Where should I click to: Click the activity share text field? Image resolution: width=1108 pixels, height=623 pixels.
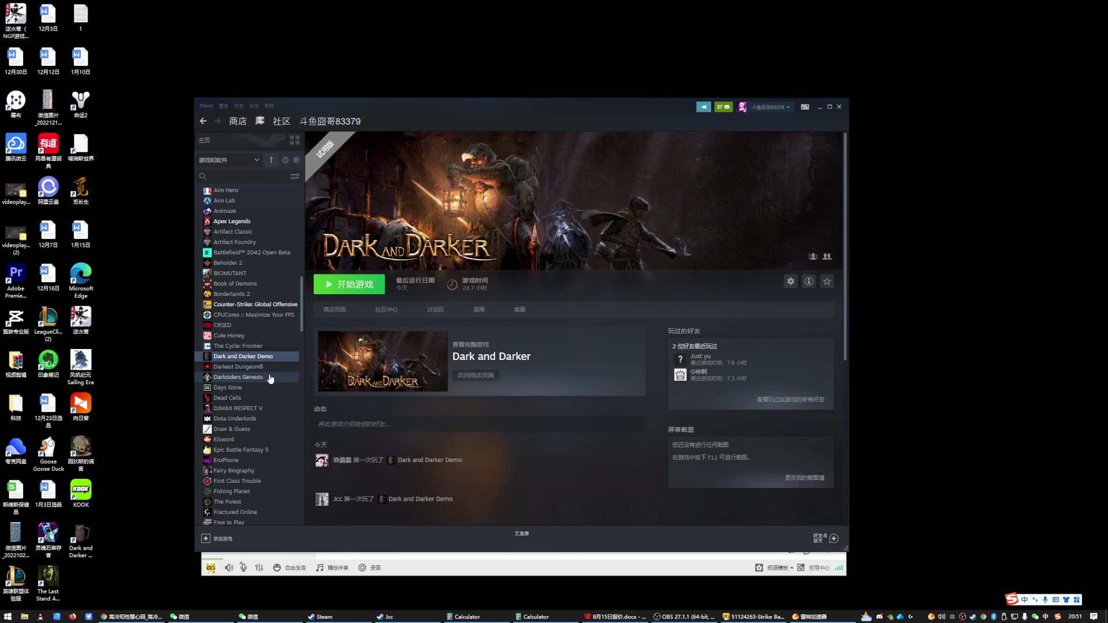(480, 424)
